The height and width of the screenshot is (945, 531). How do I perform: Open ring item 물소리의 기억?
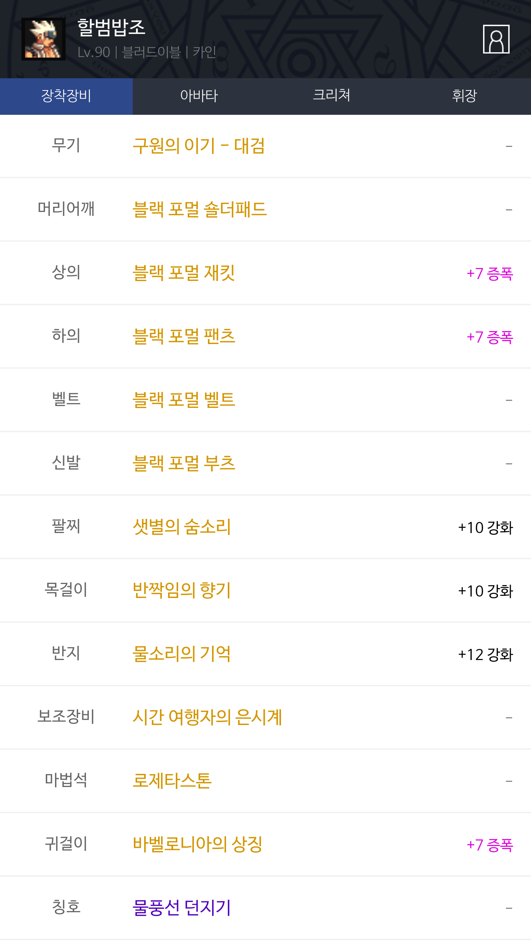[x=182, y=654]
